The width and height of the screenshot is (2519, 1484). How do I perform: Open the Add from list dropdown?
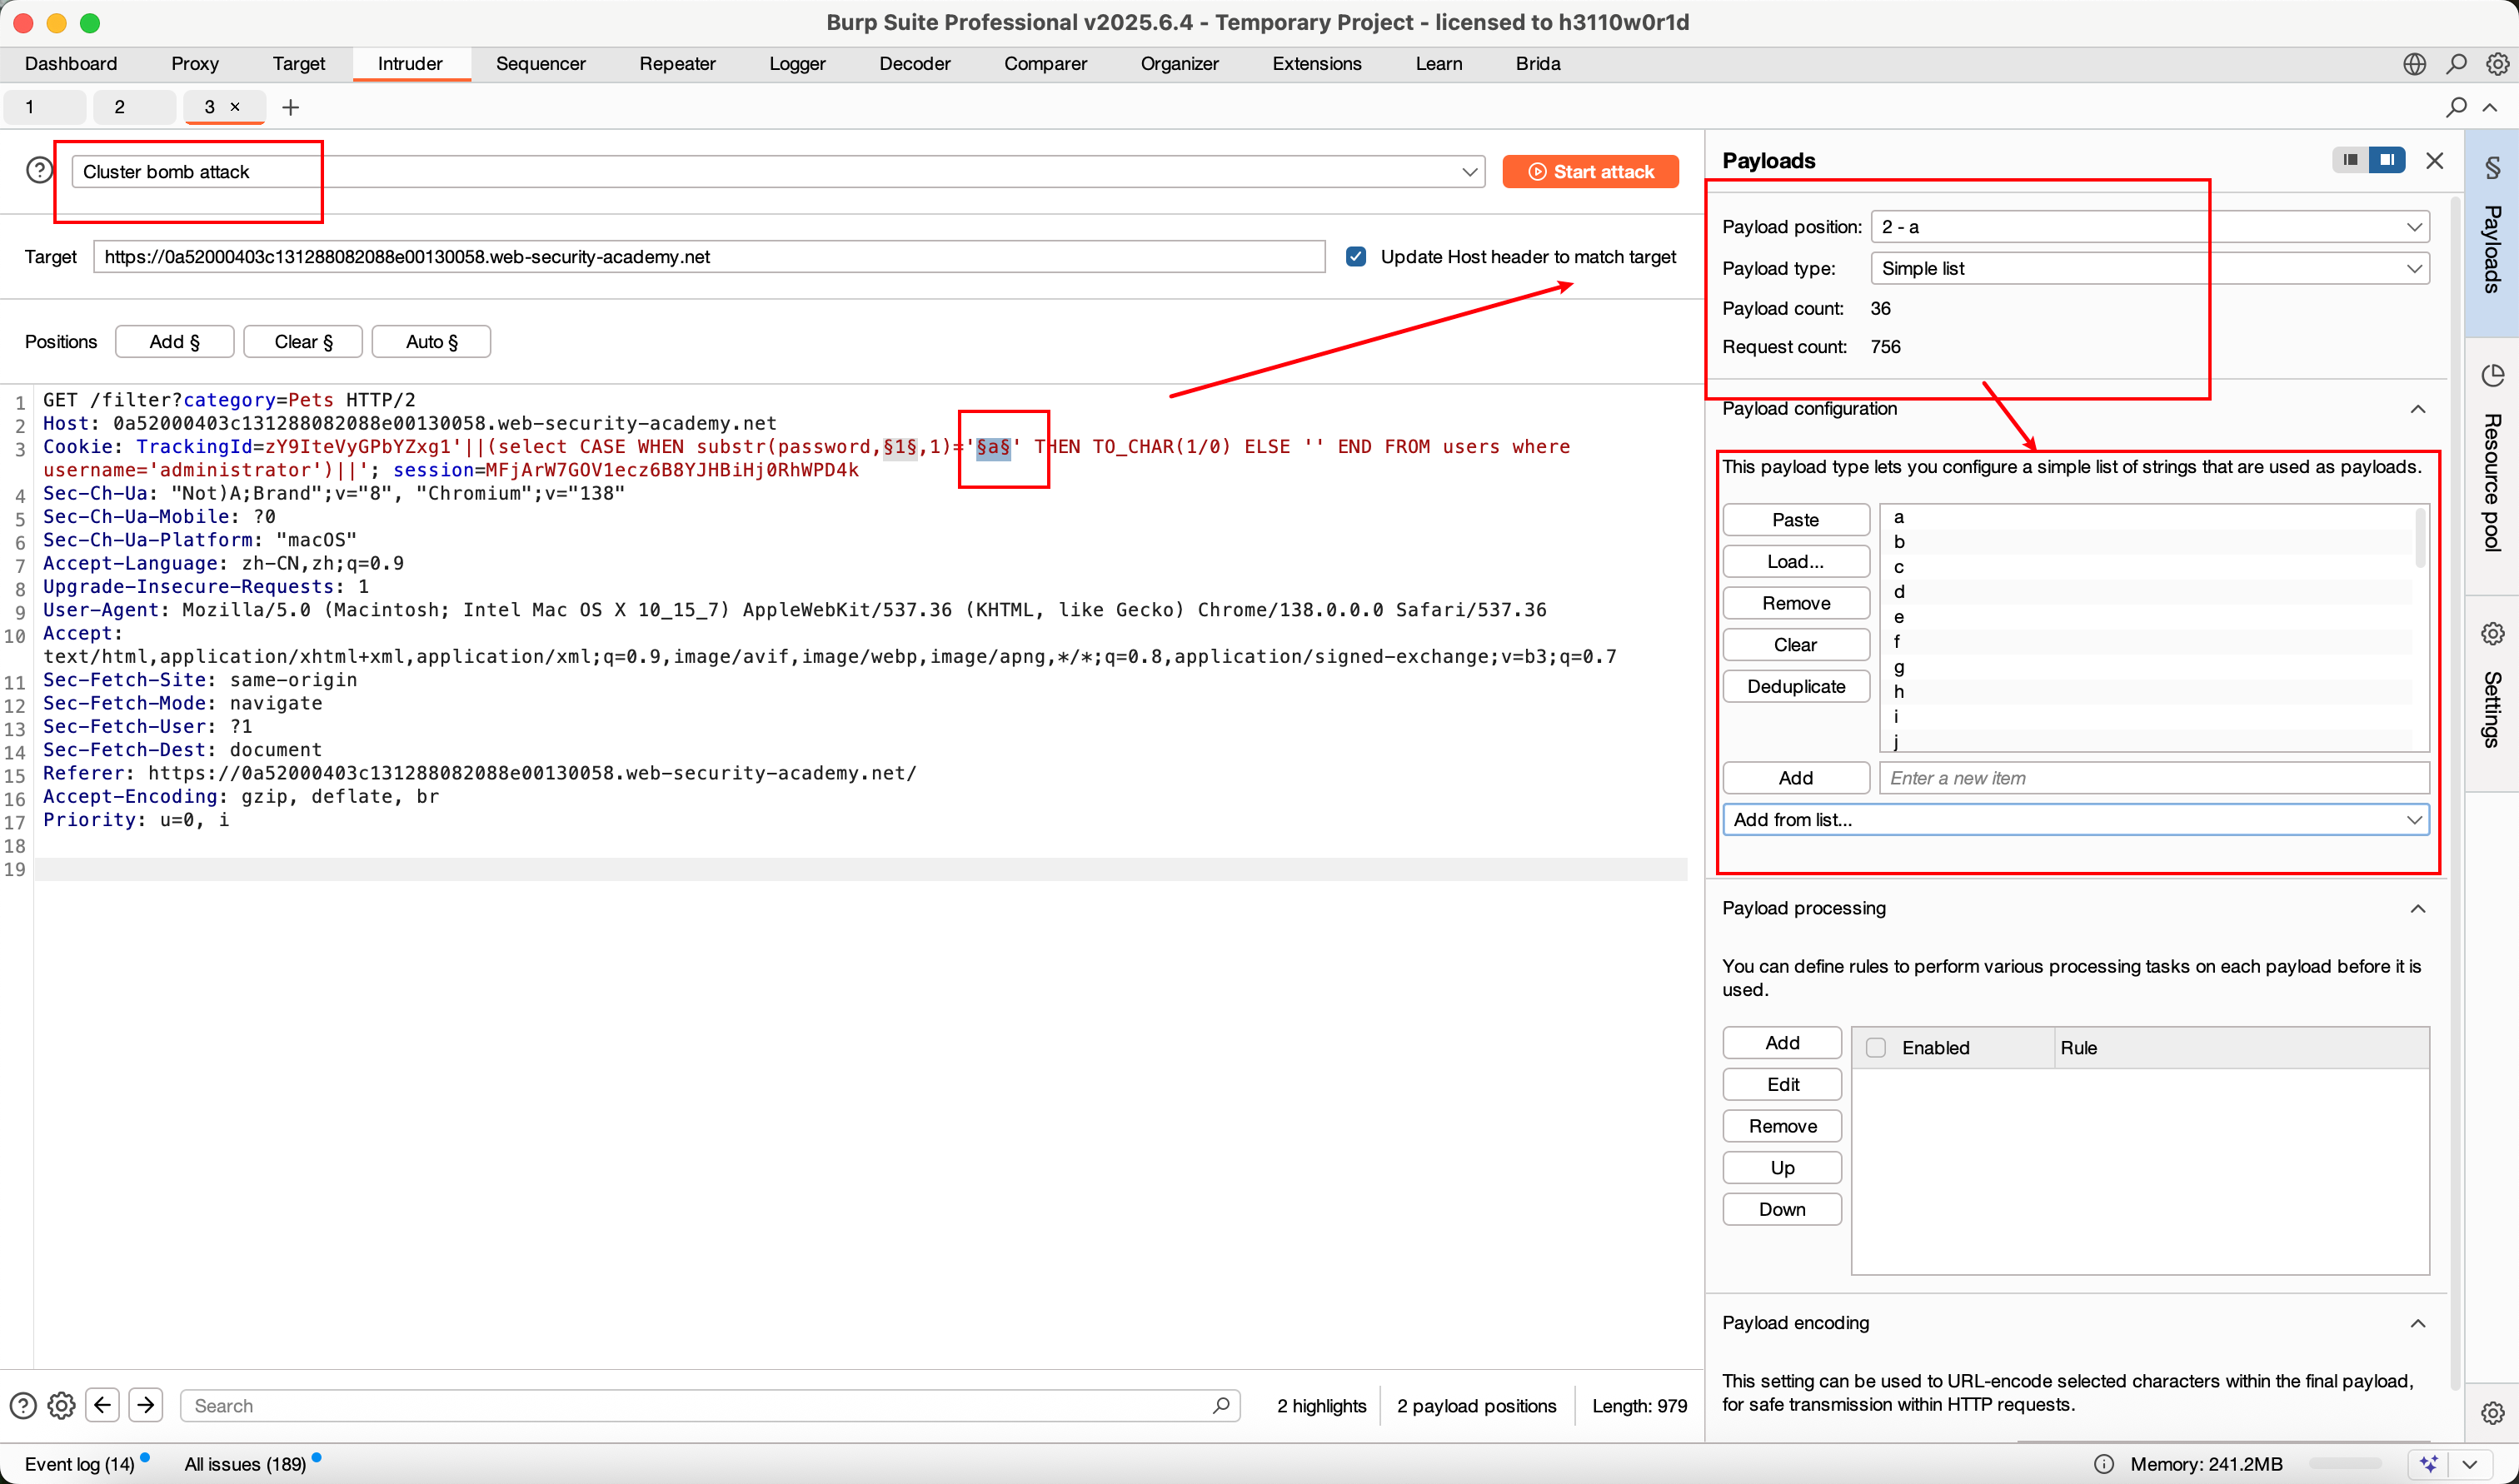point(2076,819)
